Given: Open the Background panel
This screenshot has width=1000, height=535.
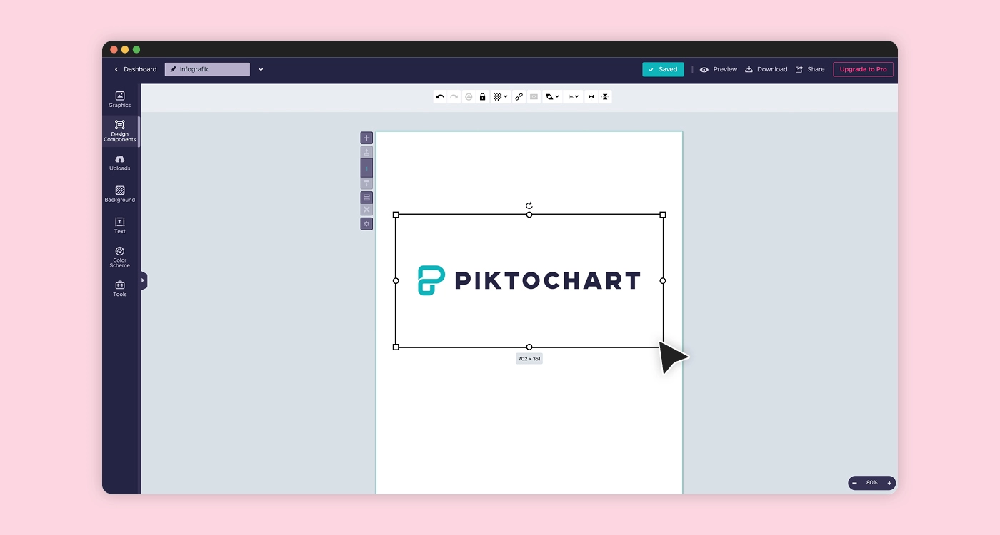Looking at the screenshot, I should (120, 194).
